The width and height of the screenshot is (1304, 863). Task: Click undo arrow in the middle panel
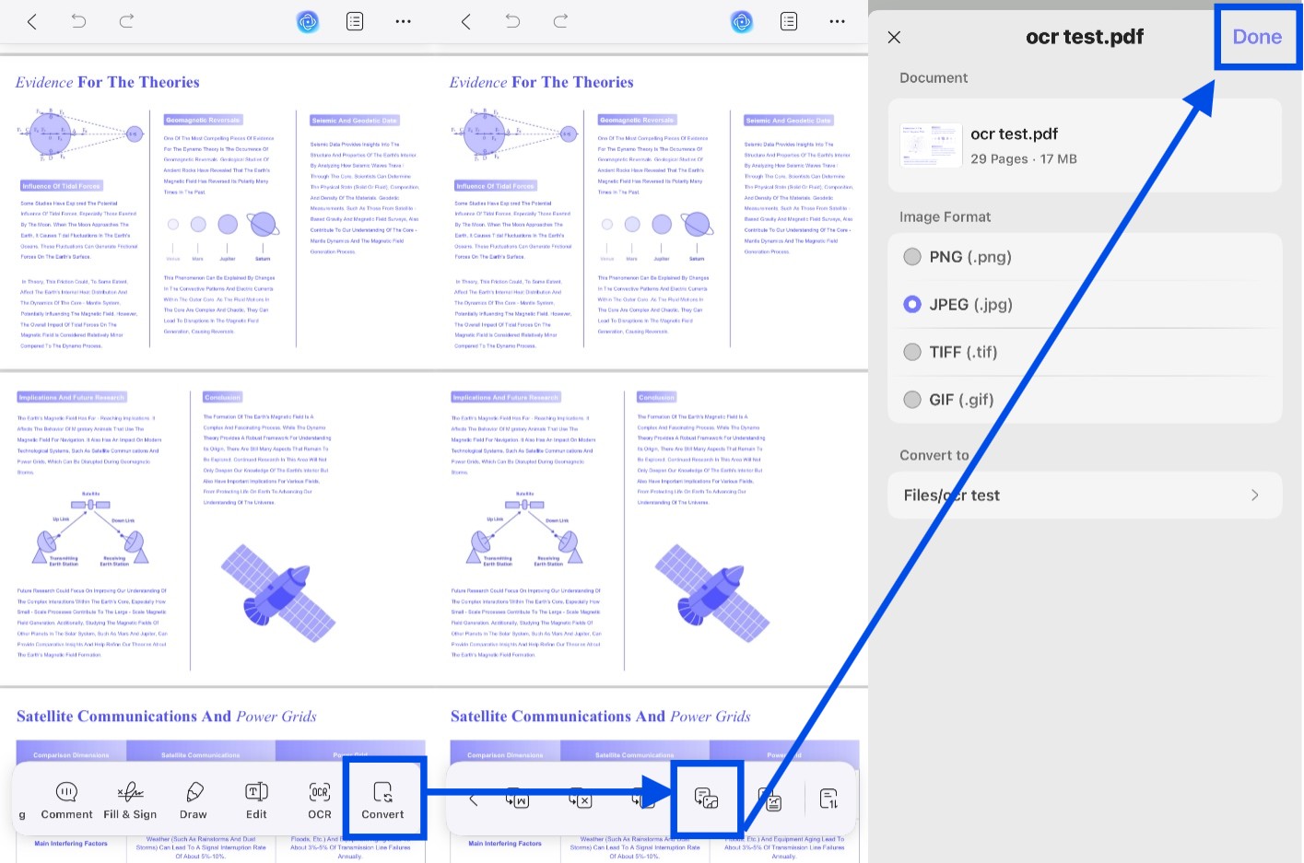click(512, 21)
